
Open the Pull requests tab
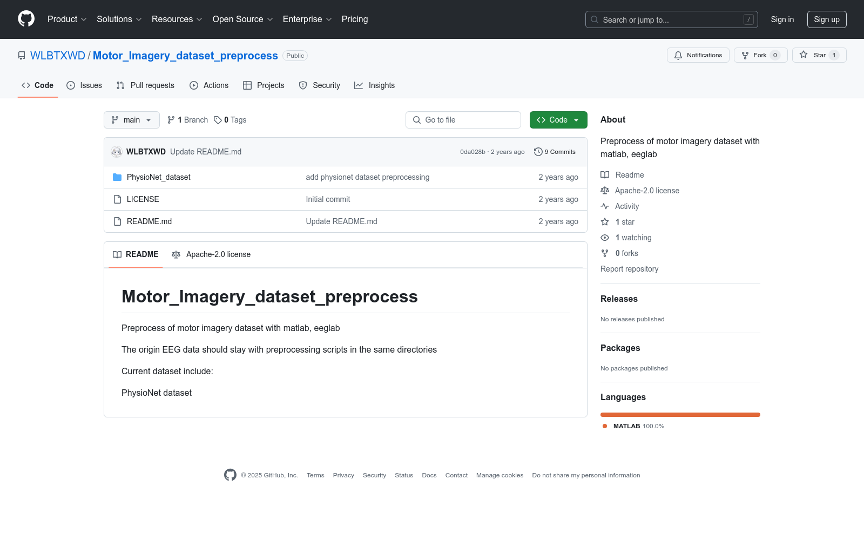pyautogui.click(x=145, y=85)
